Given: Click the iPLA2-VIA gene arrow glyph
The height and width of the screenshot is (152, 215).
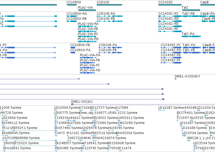Looking at the screenshot, I should [x=87, y=10].
